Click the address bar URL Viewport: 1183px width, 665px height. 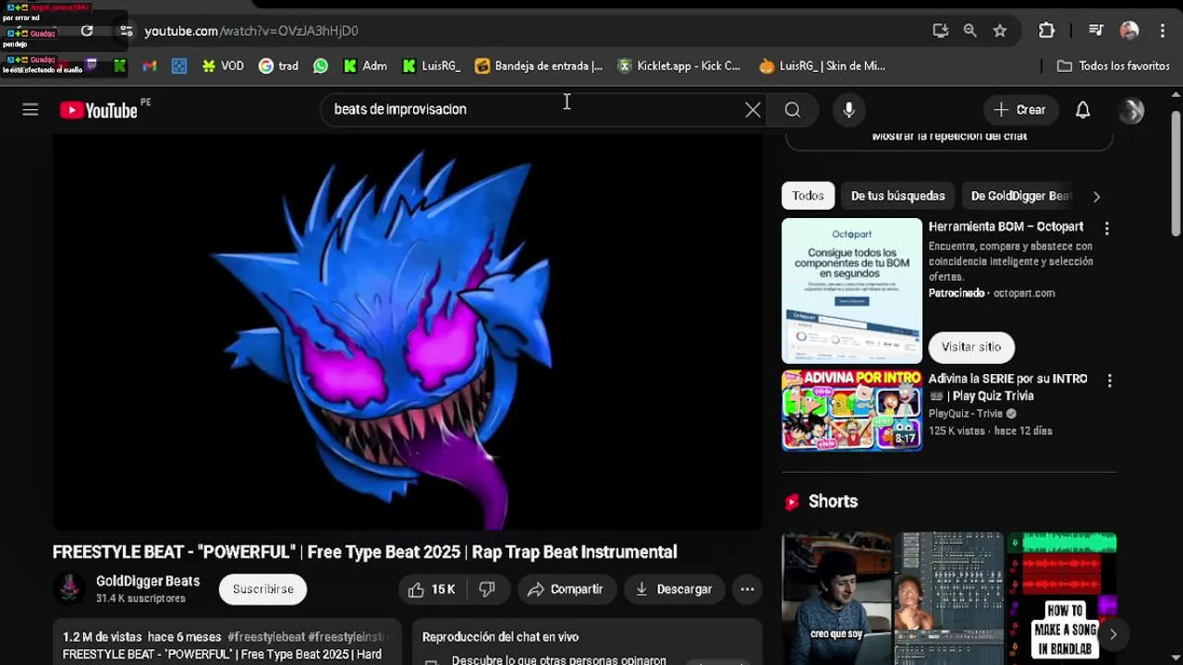[251, 30]
